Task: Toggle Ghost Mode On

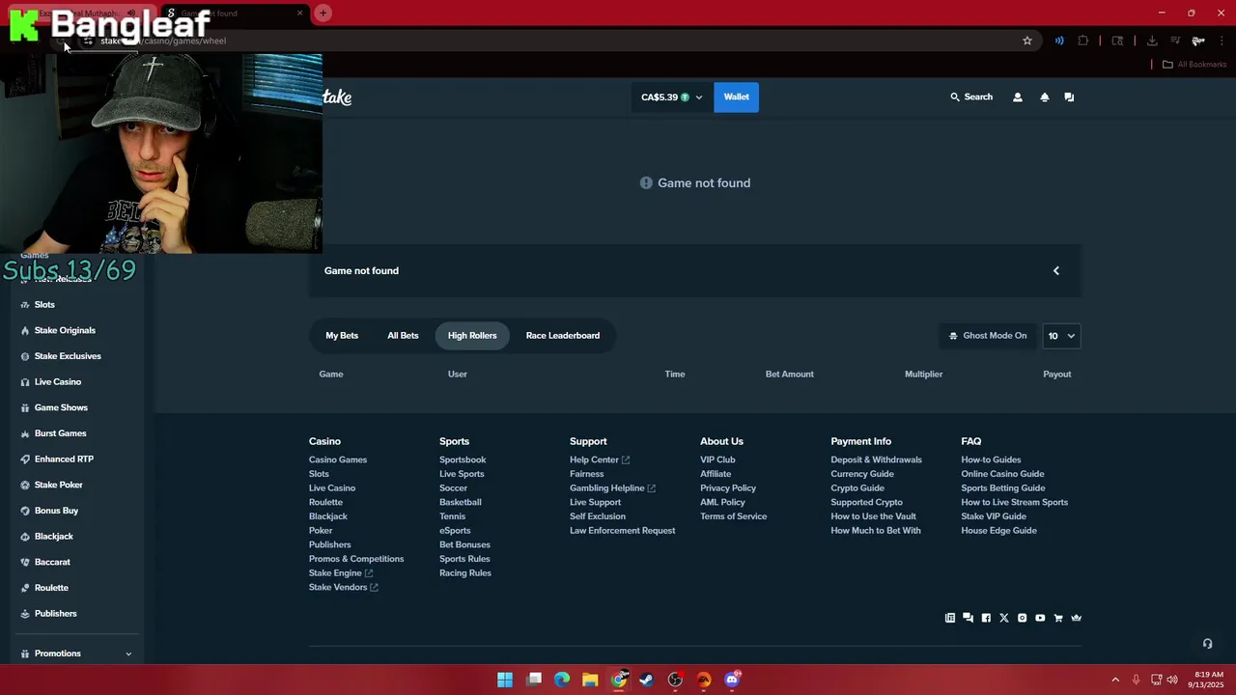Action: 988,336
